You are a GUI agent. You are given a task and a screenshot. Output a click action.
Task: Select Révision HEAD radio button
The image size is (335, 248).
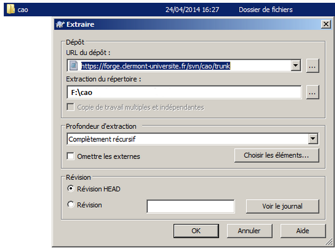click(x=70, y=188)
